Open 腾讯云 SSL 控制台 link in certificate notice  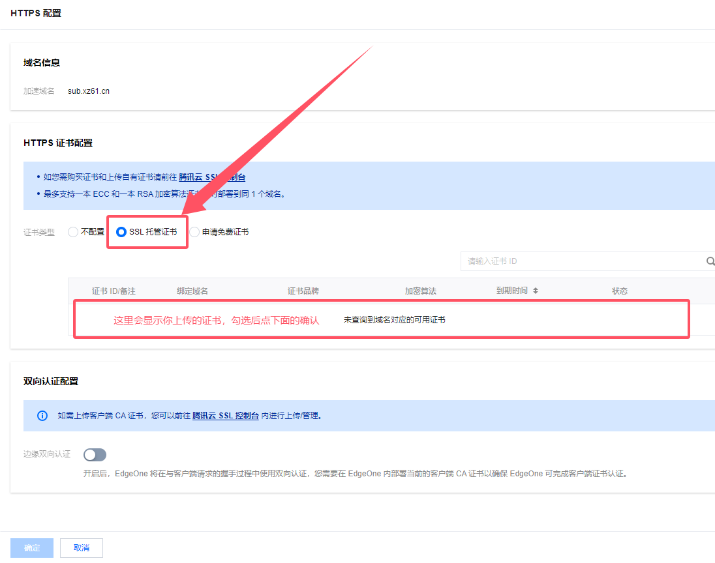[x=212, y=177]
